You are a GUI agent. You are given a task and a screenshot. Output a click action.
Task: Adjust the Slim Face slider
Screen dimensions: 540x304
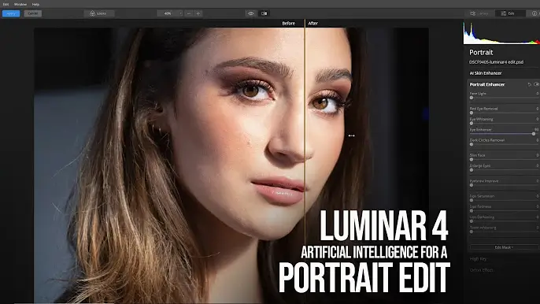pyautogui.click(x=505, y=160)
